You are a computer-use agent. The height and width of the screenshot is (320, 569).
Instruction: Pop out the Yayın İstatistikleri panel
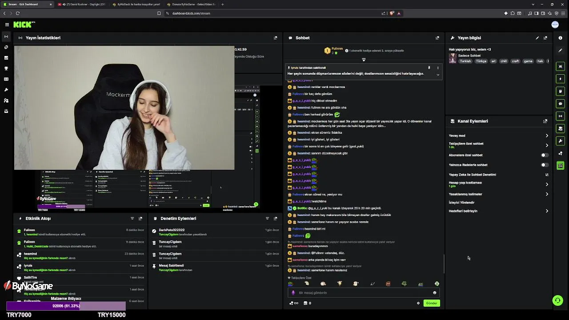click(275, 38)
